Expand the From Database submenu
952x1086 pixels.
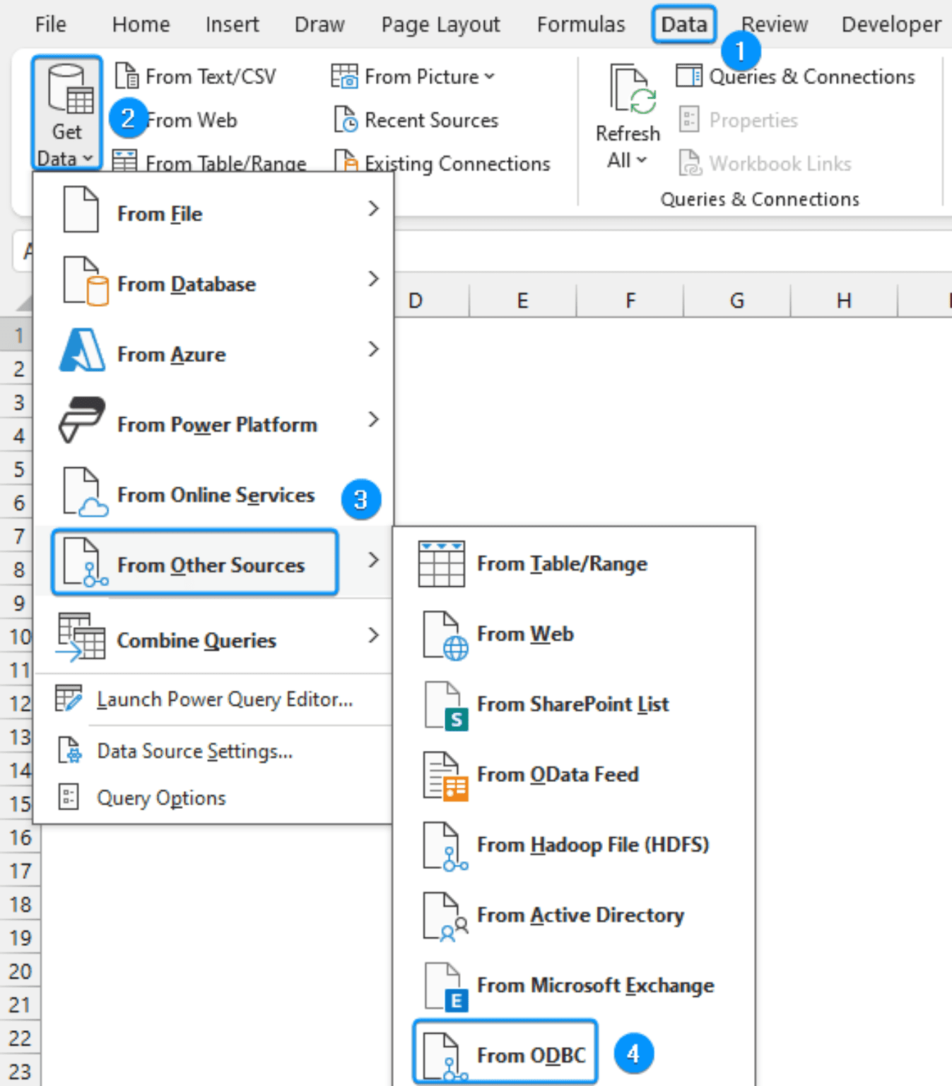pyautogui.click(x=186, y=284)
